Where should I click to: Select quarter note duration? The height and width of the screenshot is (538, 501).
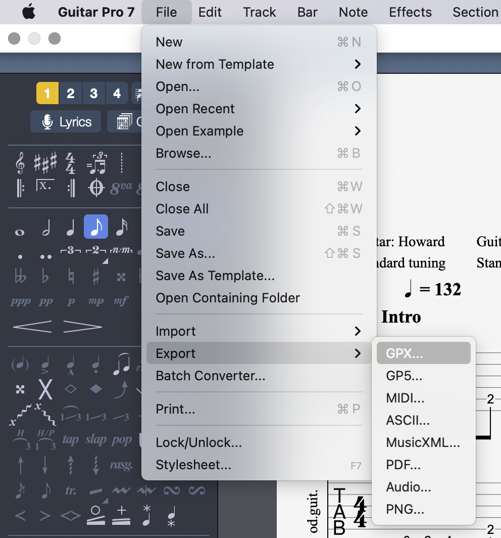(71, 227)
